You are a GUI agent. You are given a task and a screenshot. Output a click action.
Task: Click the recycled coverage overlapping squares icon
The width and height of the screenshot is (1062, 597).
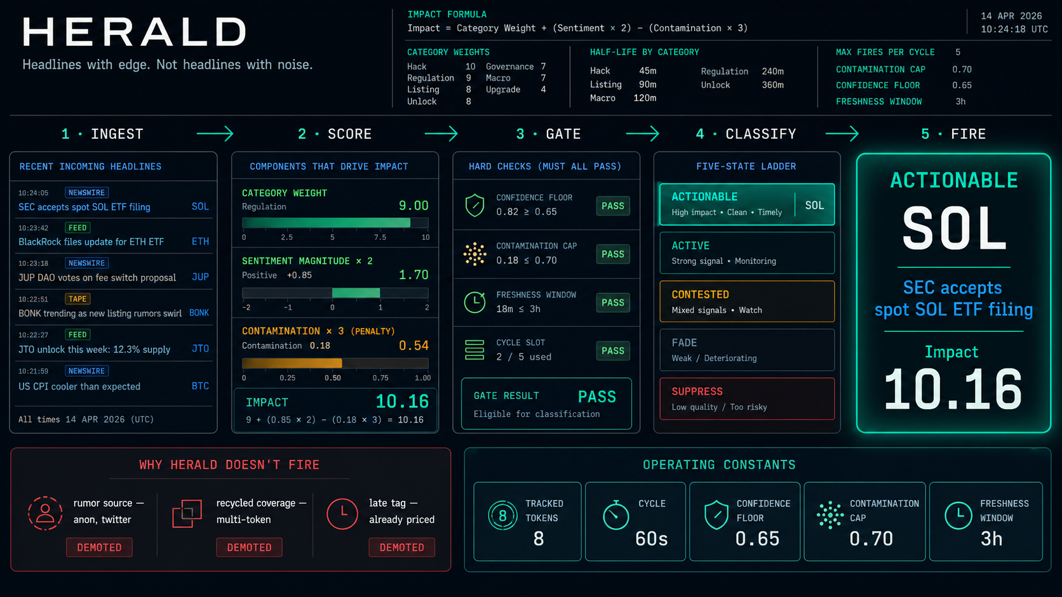187,513
